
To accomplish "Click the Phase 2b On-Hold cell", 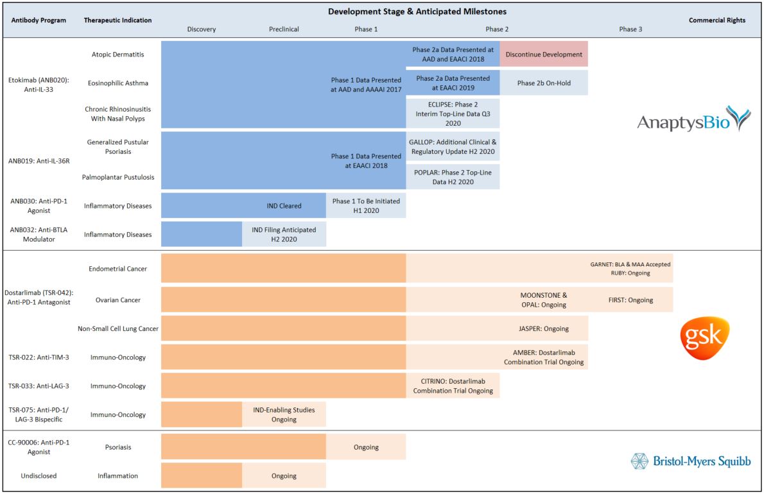I will click(544, 83).
